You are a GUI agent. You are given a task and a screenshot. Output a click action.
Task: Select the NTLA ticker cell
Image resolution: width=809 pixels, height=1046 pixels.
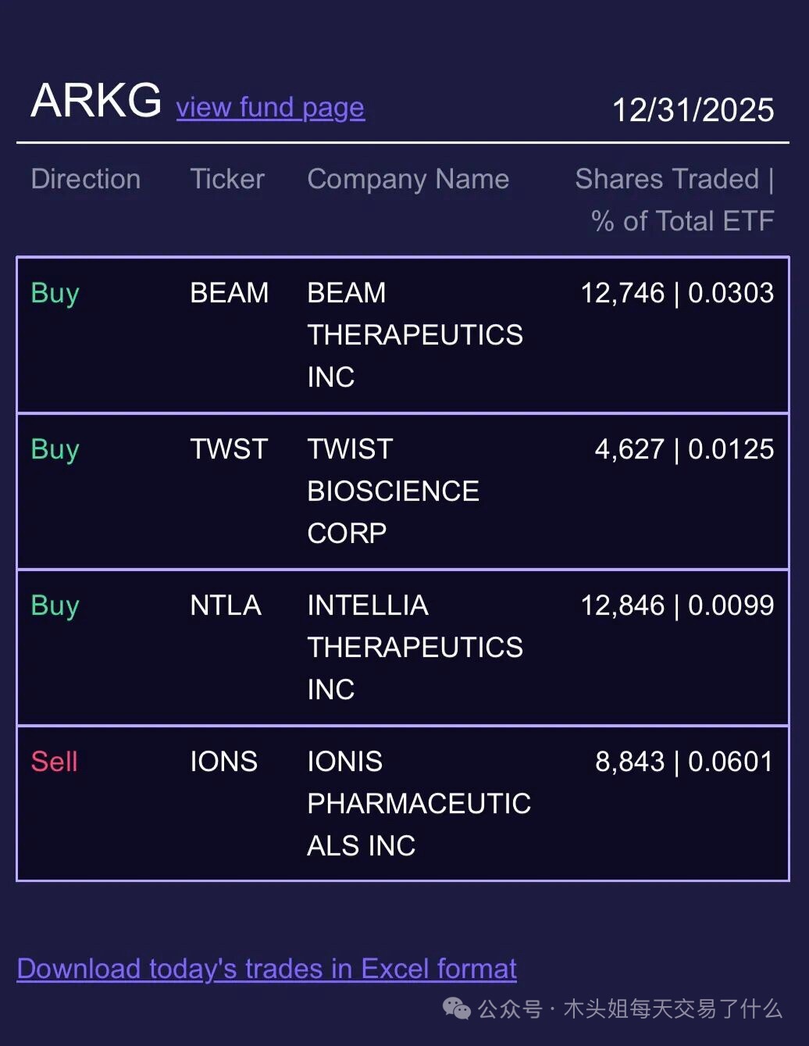click(226, 605)
